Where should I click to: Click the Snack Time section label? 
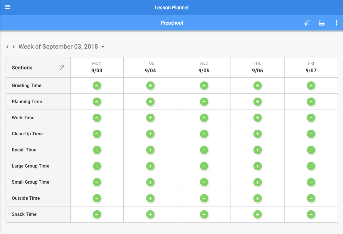click(24, 214)
